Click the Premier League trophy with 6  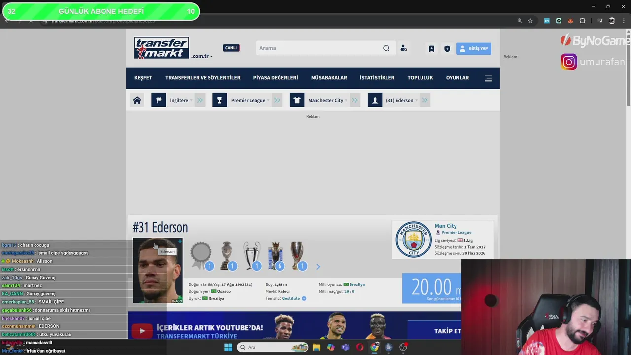[275, 255]
